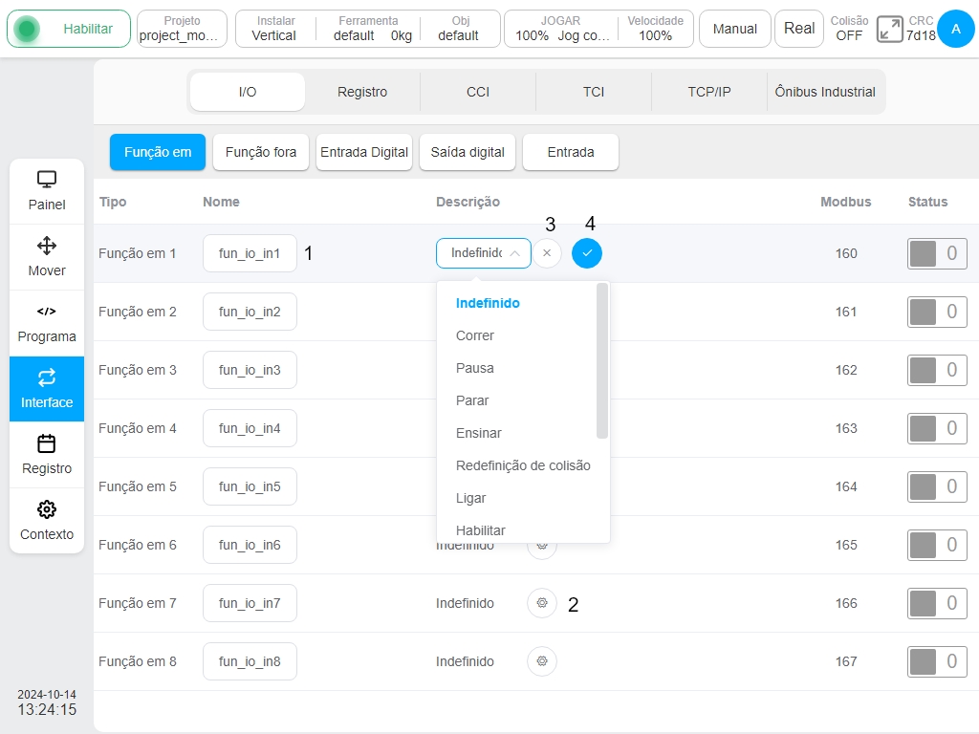Click the Manual mode button
Viewport: 979px width, 734px height.
(x=735, y=29)
